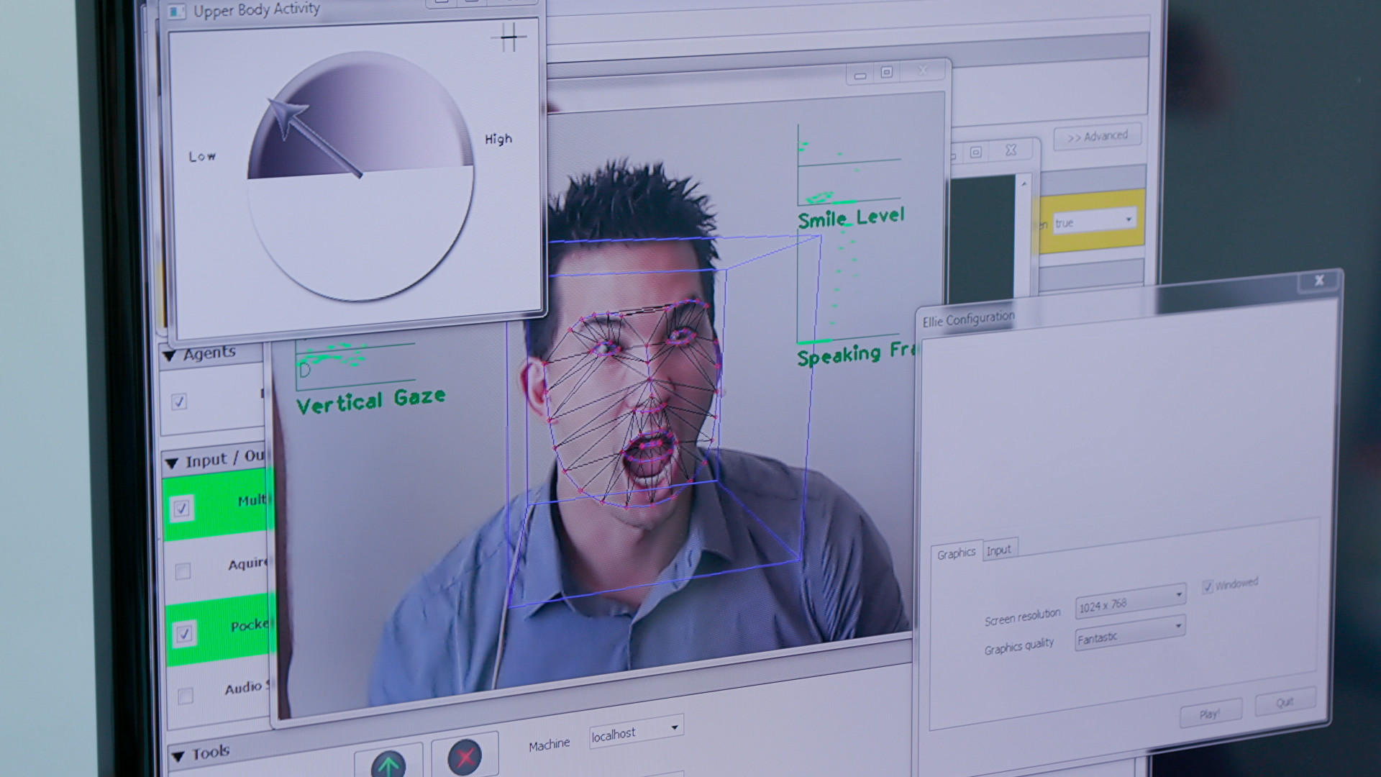Viewport: 1381px width, 777px height.
Task: Click the scroll up arrow in dark panel
Action: (1024, 184)
